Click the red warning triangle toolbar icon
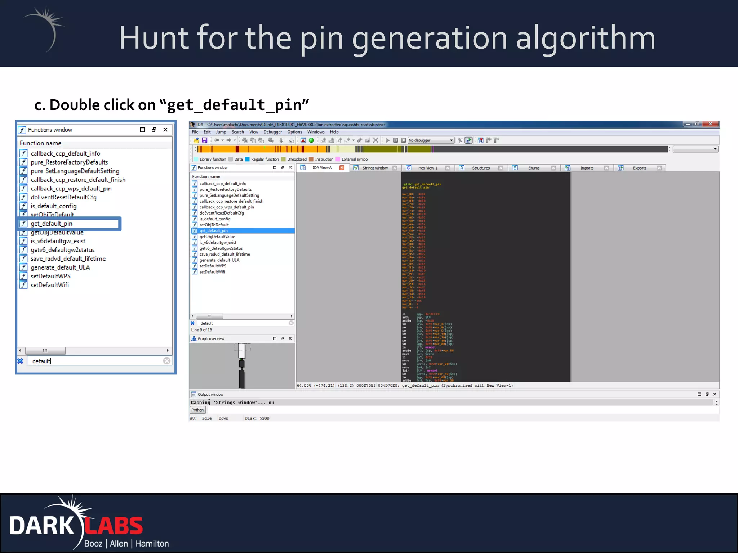The image size is (738, 553). click(303, 140)
